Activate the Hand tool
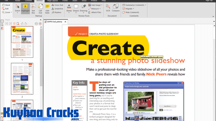The height and width of the screenshot is (121, 216). (x=6, y=5)
